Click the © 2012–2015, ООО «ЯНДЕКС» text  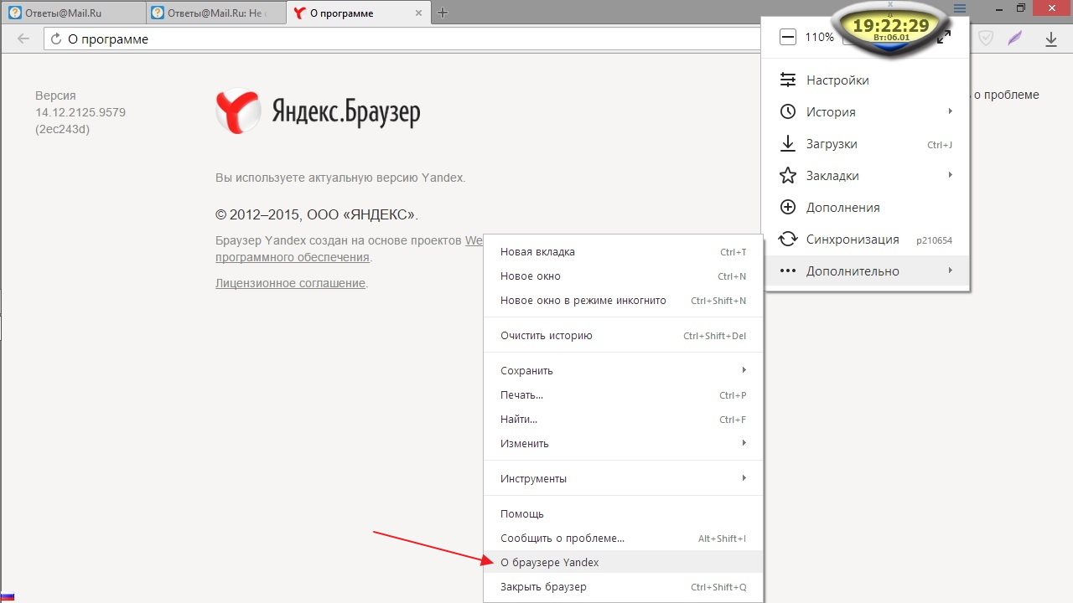pyautogui.click(x=317, y=214)
